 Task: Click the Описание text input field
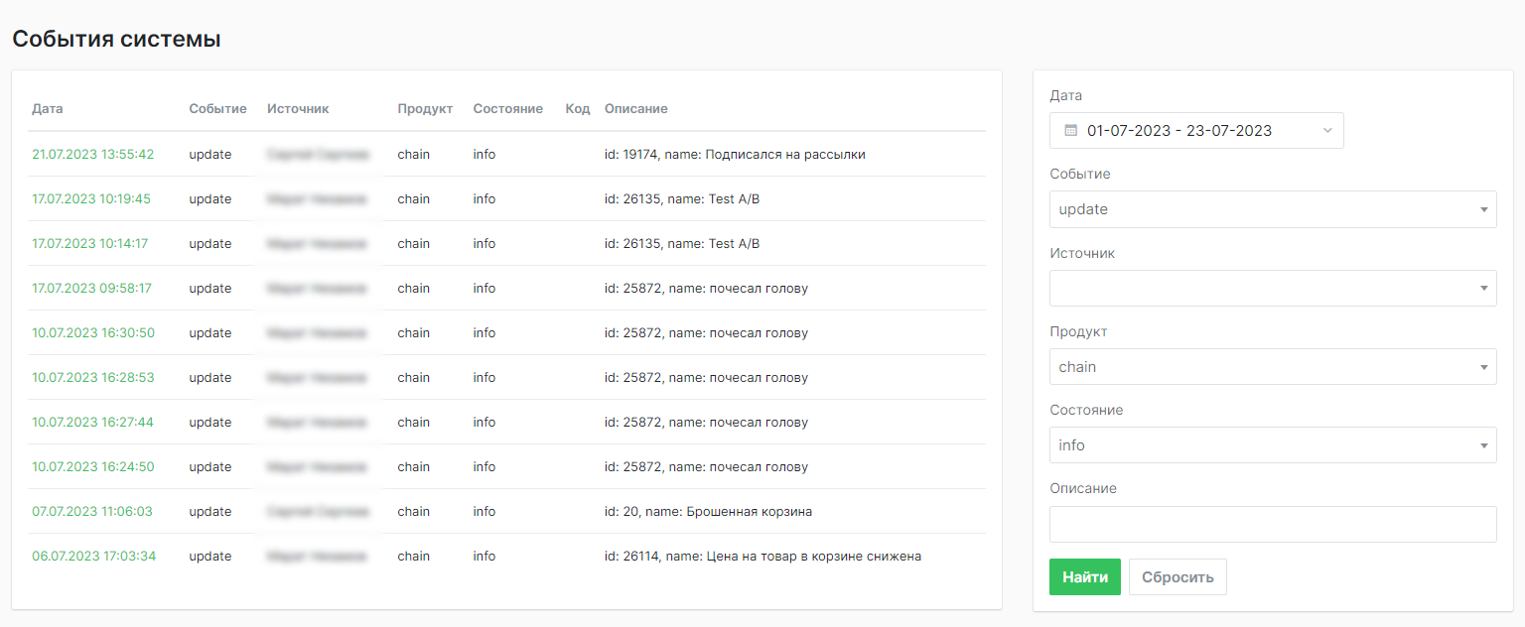1272,524
